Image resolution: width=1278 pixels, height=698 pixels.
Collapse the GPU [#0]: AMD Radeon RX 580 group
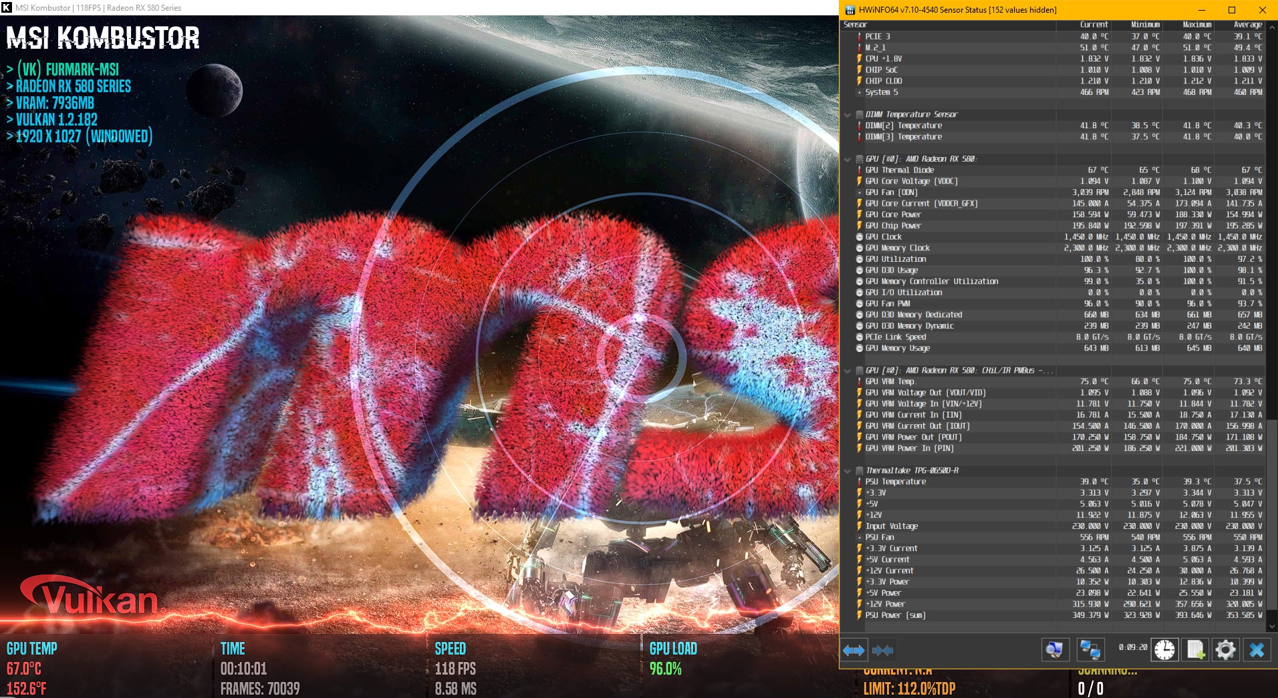pos(848,159)
